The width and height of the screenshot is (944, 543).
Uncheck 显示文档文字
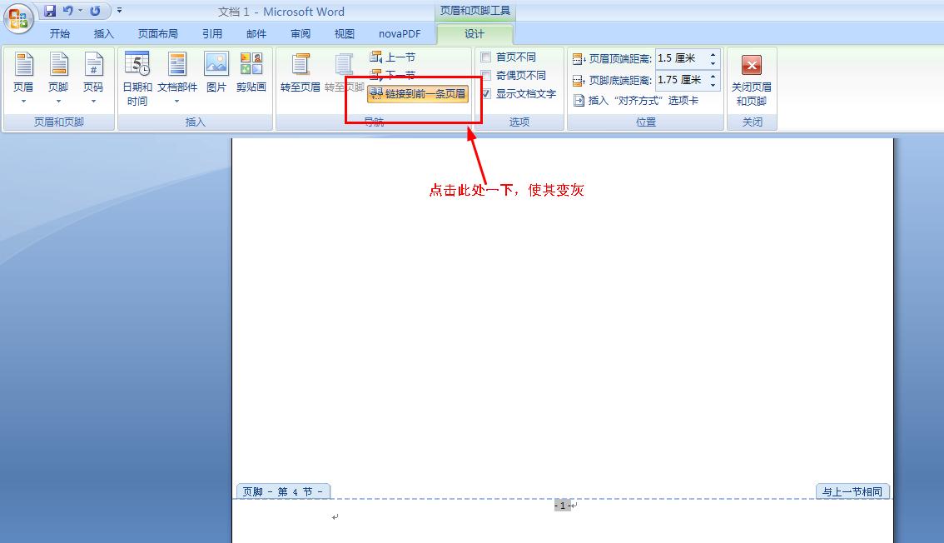point(486,94)
